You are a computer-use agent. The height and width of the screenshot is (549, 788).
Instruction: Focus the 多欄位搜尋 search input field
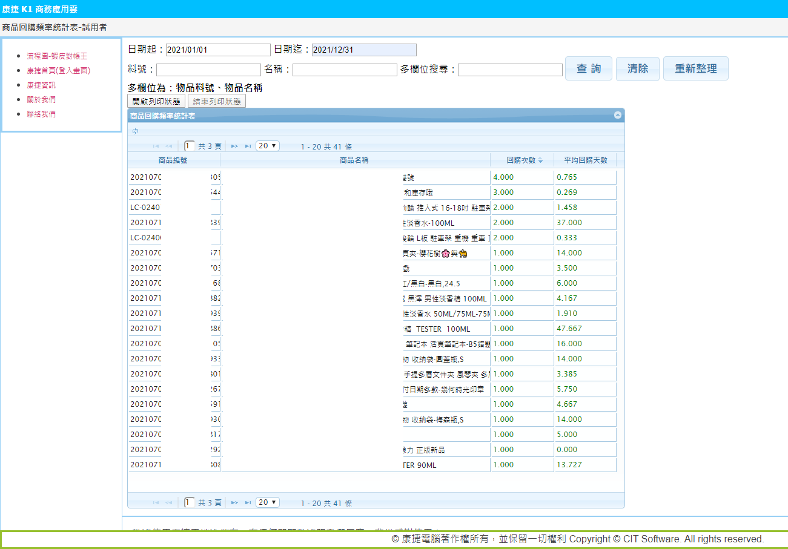[510, 70]
